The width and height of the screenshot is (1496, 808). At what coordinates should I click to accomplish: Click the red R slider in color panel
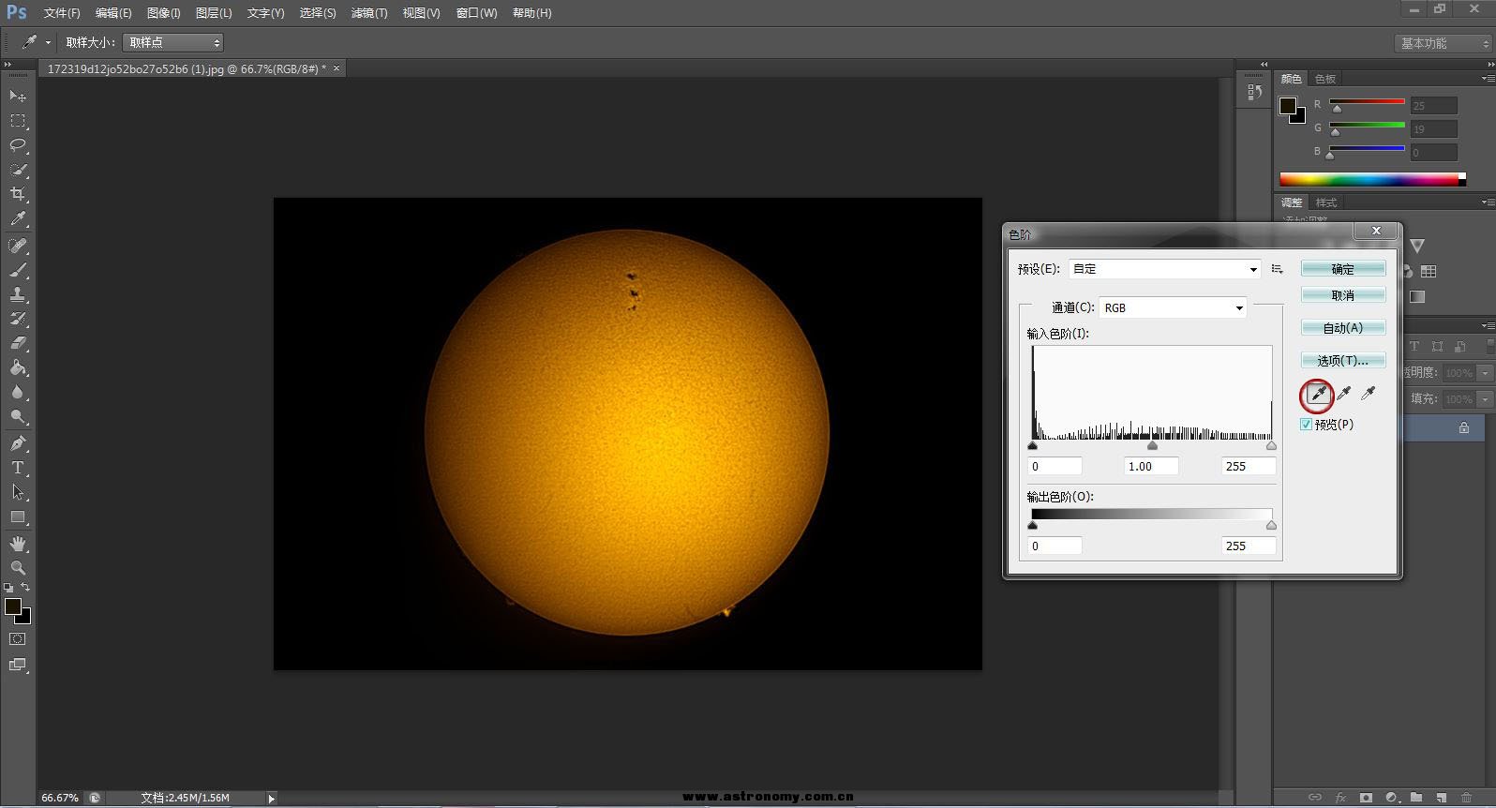click(x=1367, y=103)
